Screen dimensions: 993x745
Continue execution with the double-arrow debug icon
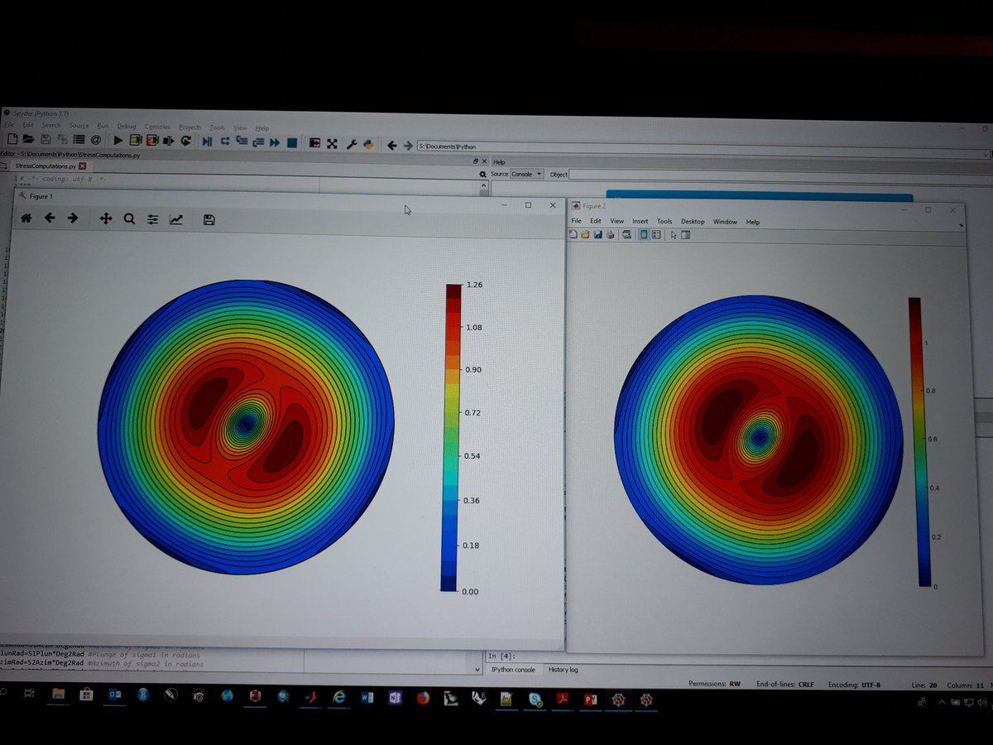[275, 142]
